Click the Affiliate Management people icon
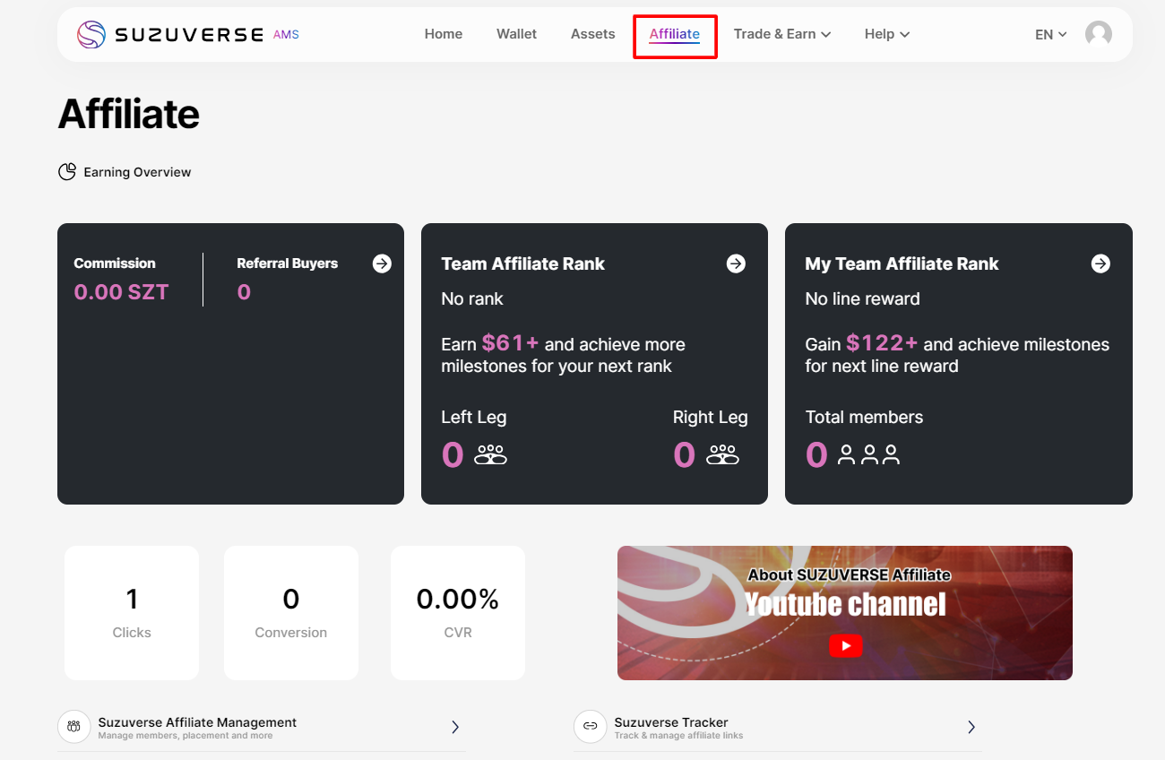 [x=74, y=727]
